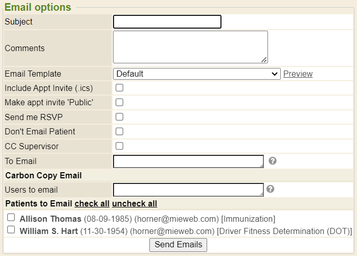Click the check all link
The height and width of the screenshot is (256, 357).
coord(92,203)
